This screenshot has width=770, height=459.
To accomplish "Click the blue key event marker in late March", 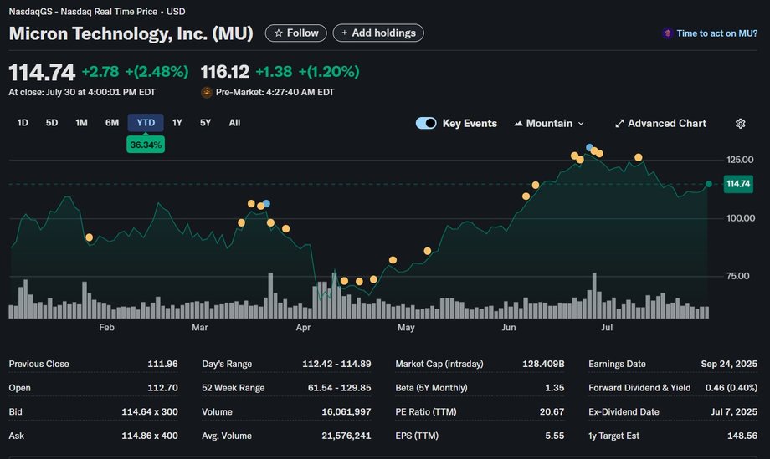I will (x=266, y=203).
